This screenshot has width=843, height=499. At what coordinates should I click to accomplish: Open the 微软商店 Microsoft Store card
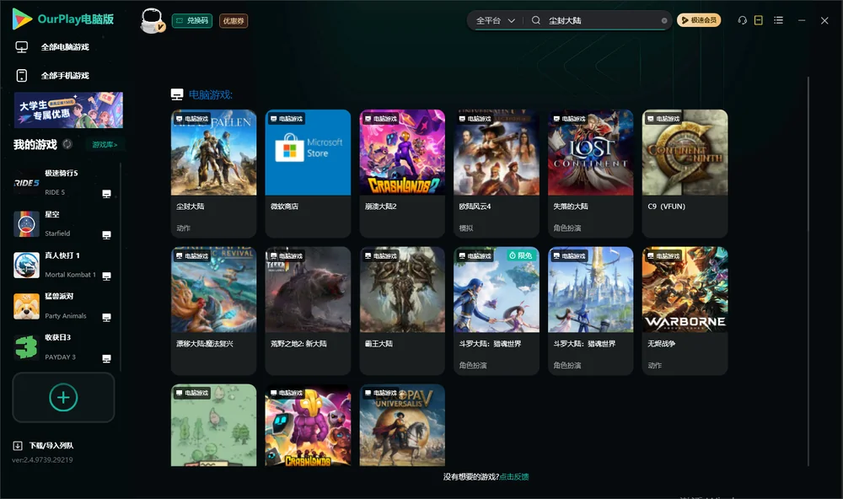[308, 173]
